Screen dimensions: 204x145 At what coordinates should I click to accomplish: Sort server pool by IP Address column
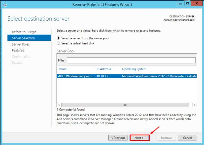click(104, 69)
